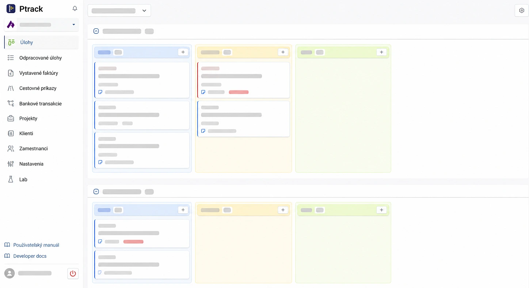
Task: Go to Projekty
Action: (x=28, y=118)
